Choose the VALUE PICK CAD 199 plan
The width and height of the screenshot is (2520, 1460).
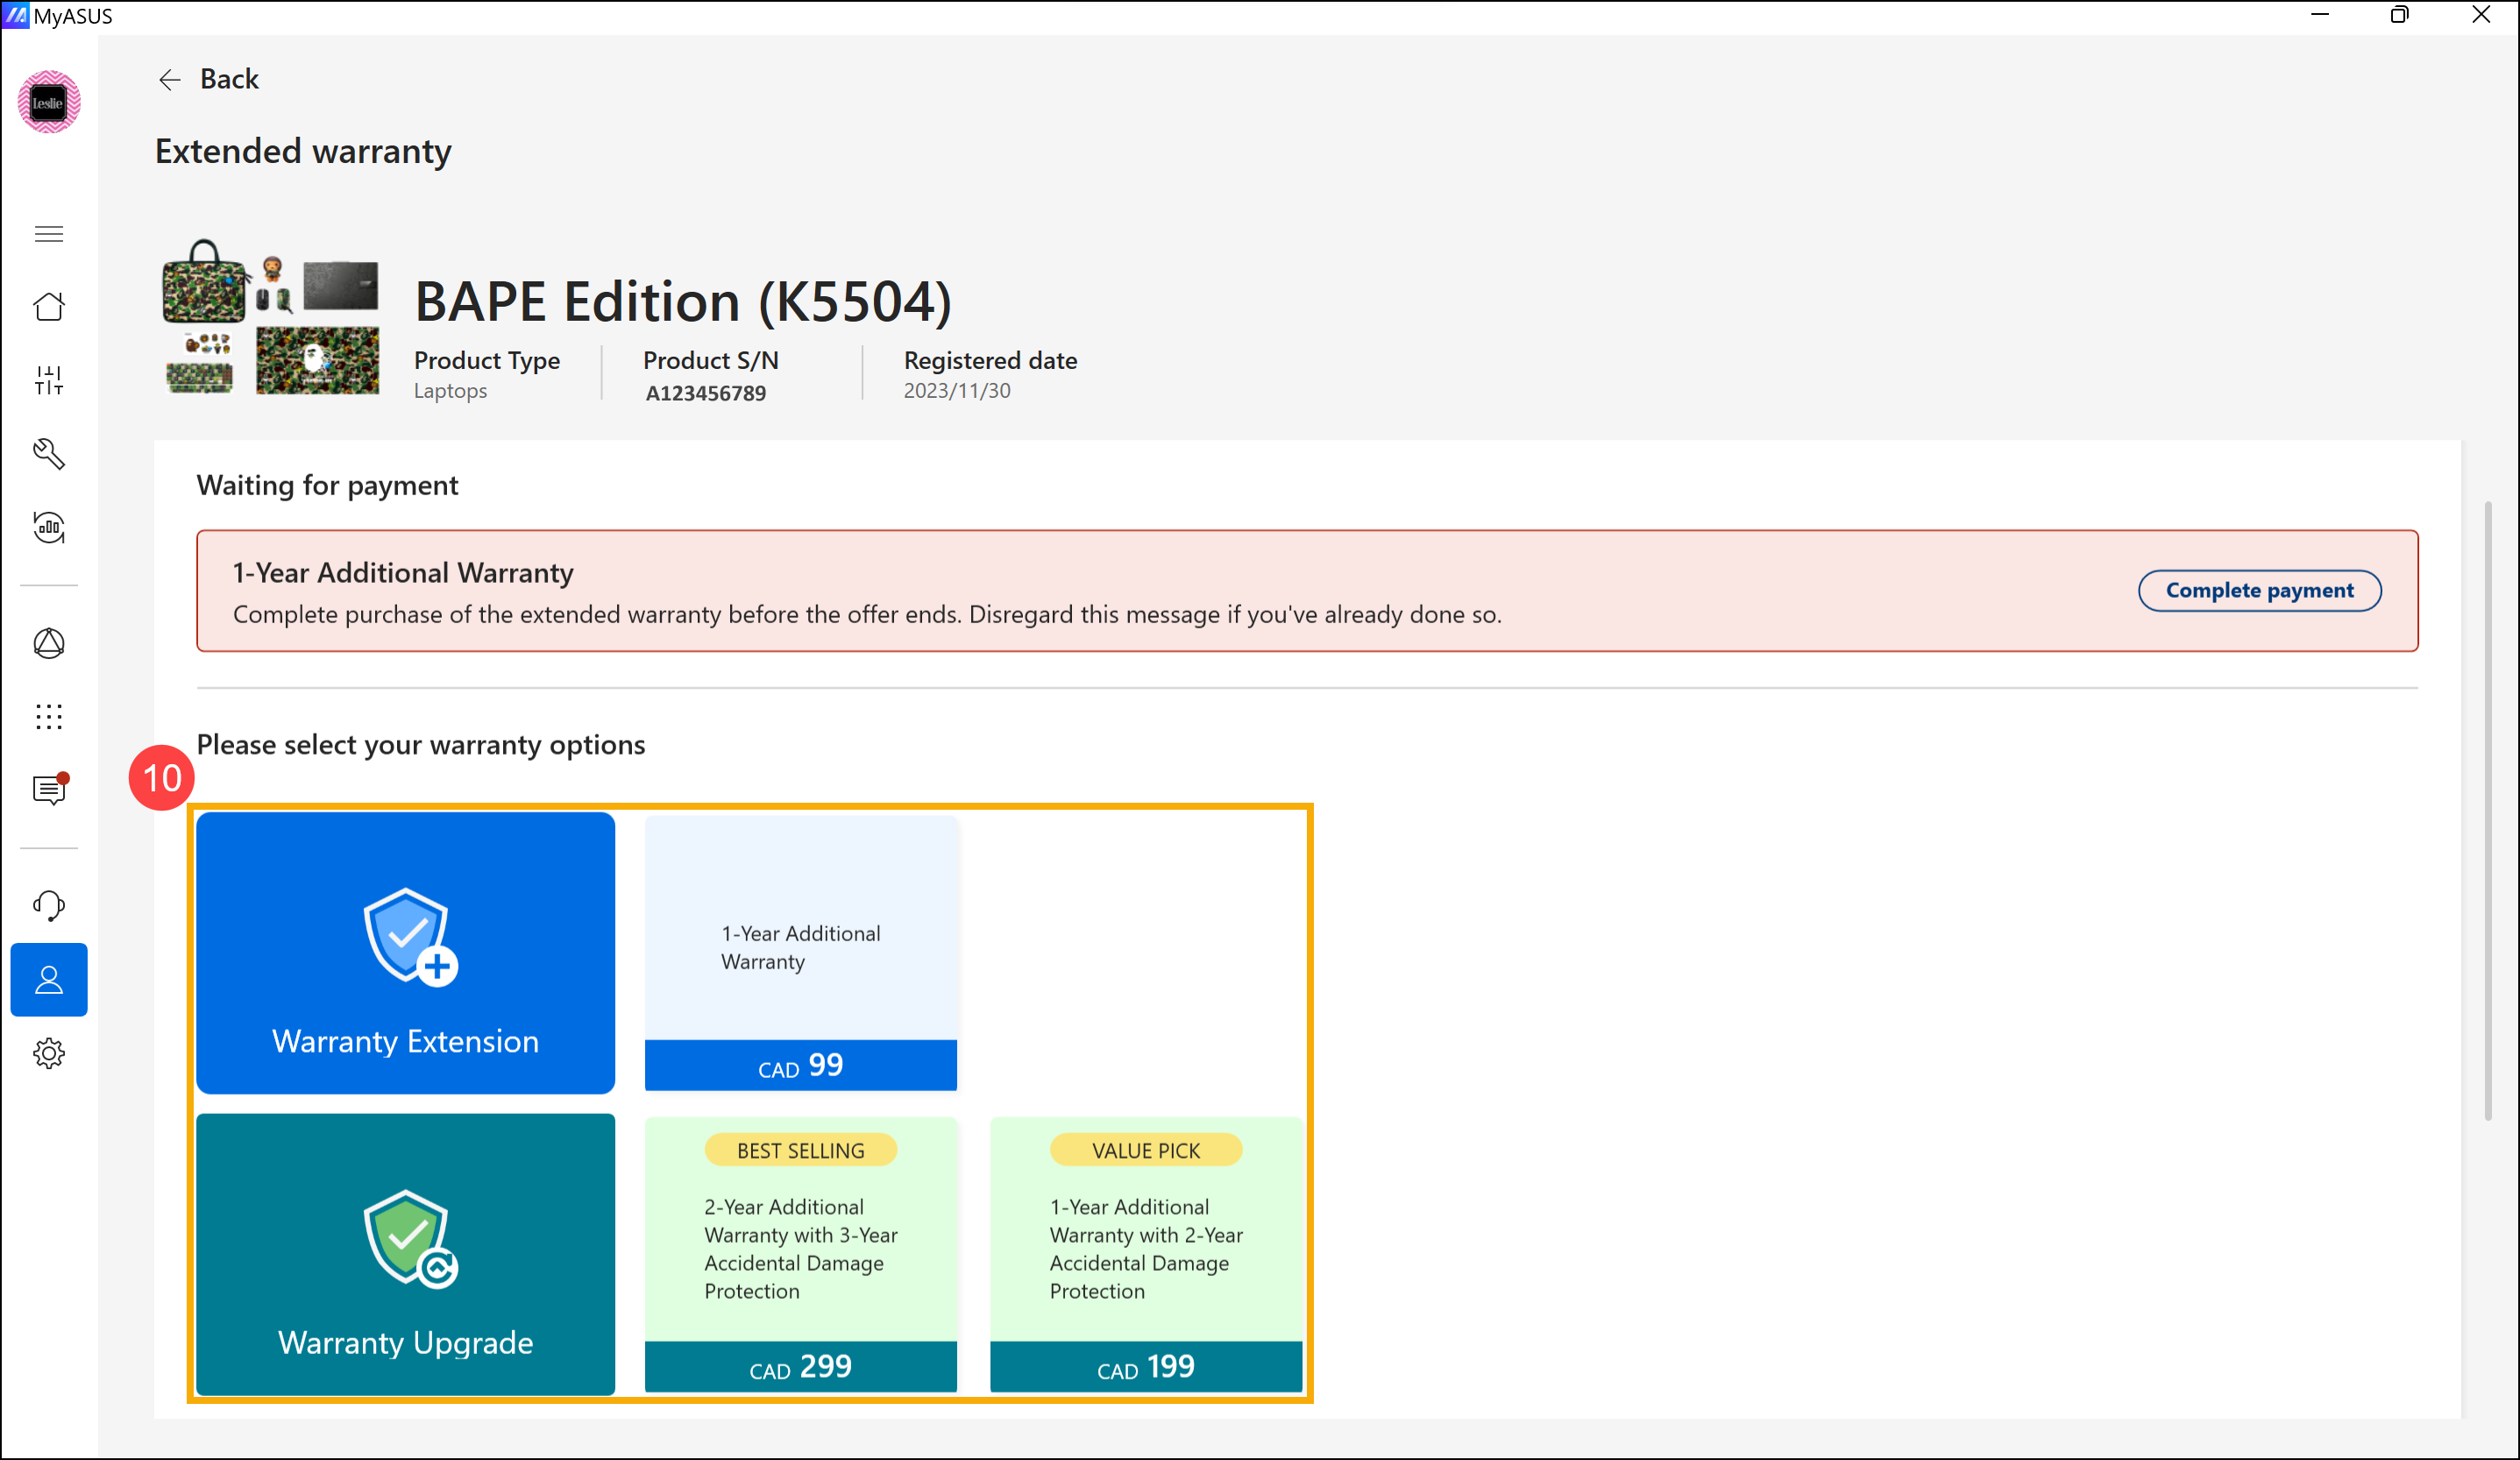click(x=1146, y=1254)
